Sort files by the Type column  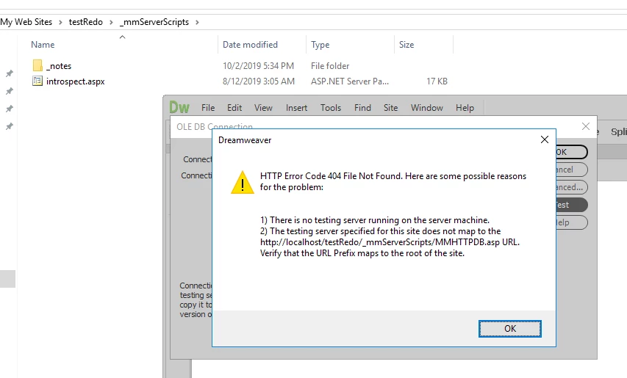320,45
